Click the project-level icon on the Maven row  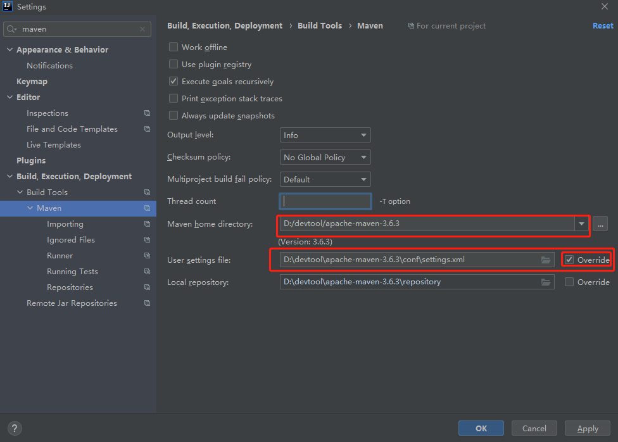[147, 208]
